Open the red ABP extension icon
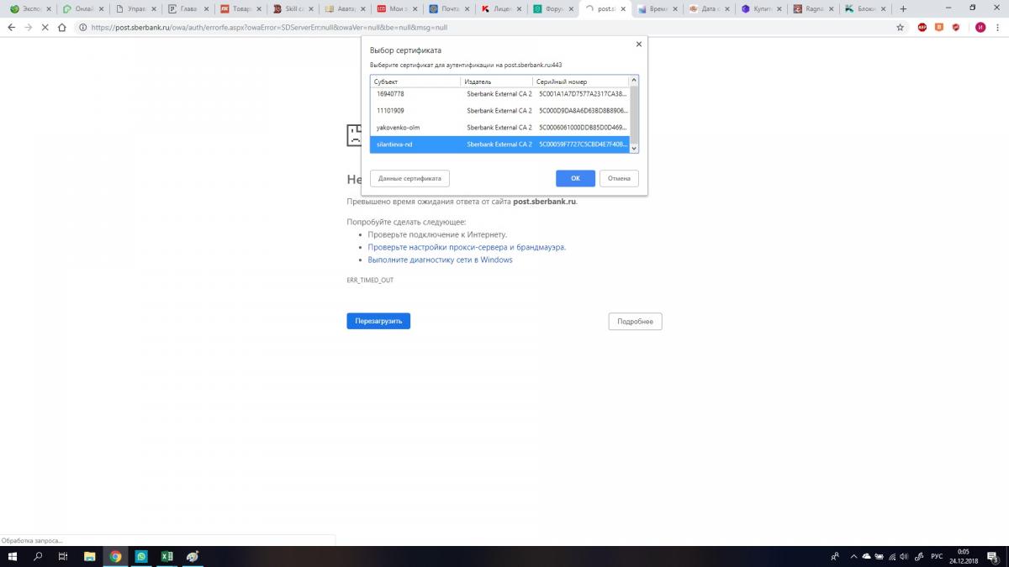1009x567 pixels. pos(922,27)
